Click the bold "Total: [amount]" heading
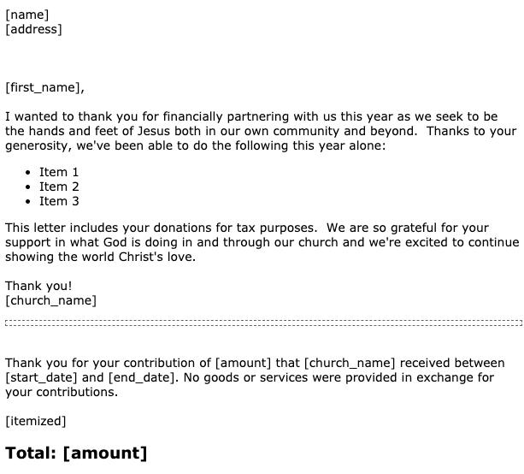This screenshot has width=524, height=474. click(x=76, y=452)
